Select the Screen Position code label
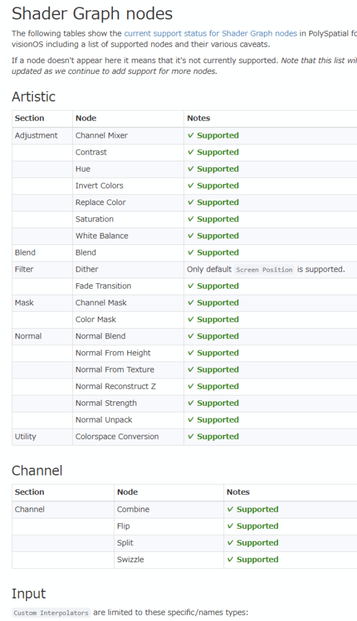Viewport: 357px width, 621px height. 264,270
